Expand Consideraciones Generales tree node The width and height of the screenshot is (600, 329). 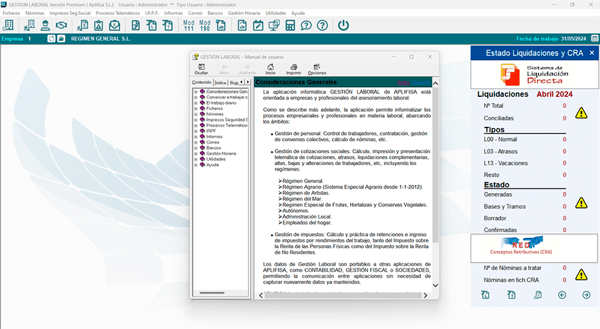pos(195,92)
